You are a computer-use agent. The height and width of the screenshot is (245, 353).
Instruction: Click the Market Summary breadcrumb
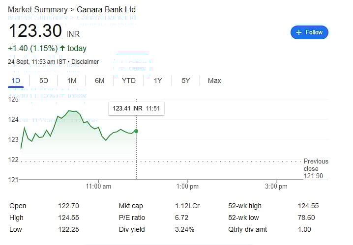38,10
